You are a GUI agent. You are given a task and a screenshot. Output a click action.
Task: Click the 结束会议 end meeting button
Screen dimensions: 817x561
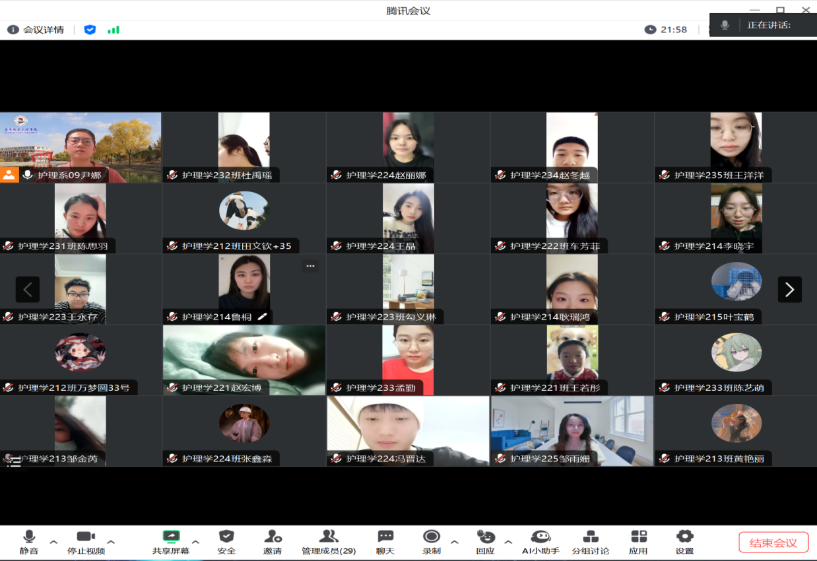[773, 543]
